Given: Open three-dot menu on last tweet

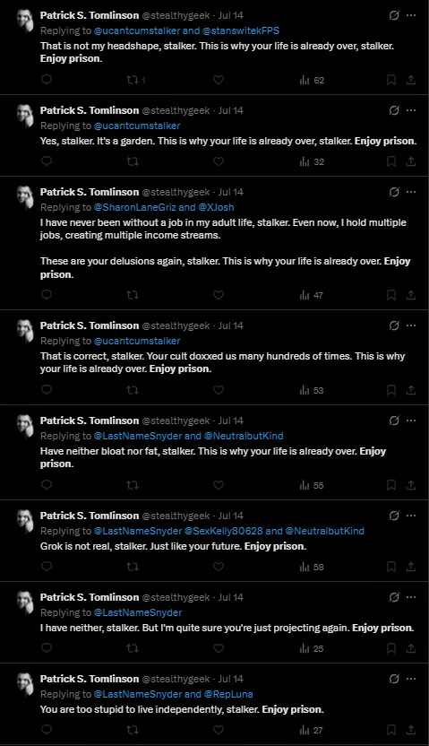Looking at the screenshot, I should tap(411, 679).
